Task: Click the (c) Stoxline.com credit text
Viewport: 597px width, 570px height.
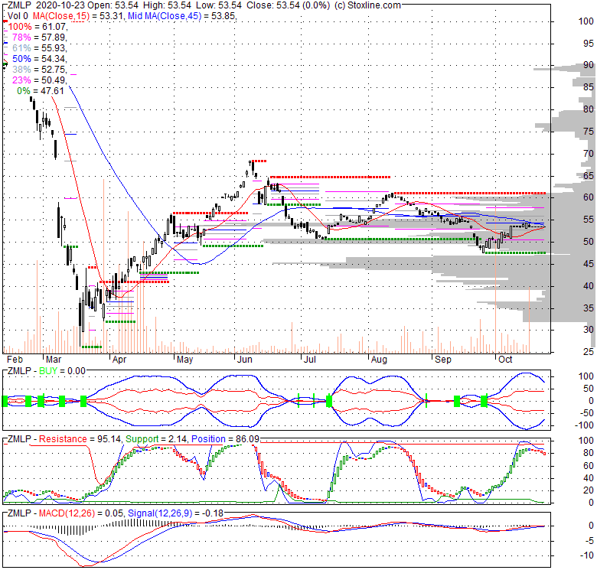Action: point(367,5)
